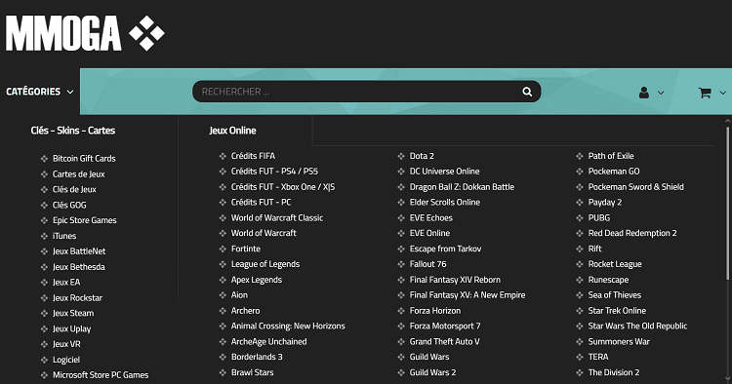Select the Jeux Online tab
This screenshot has height=384, width=732.
pyautogui.click(x=232, y=131)
